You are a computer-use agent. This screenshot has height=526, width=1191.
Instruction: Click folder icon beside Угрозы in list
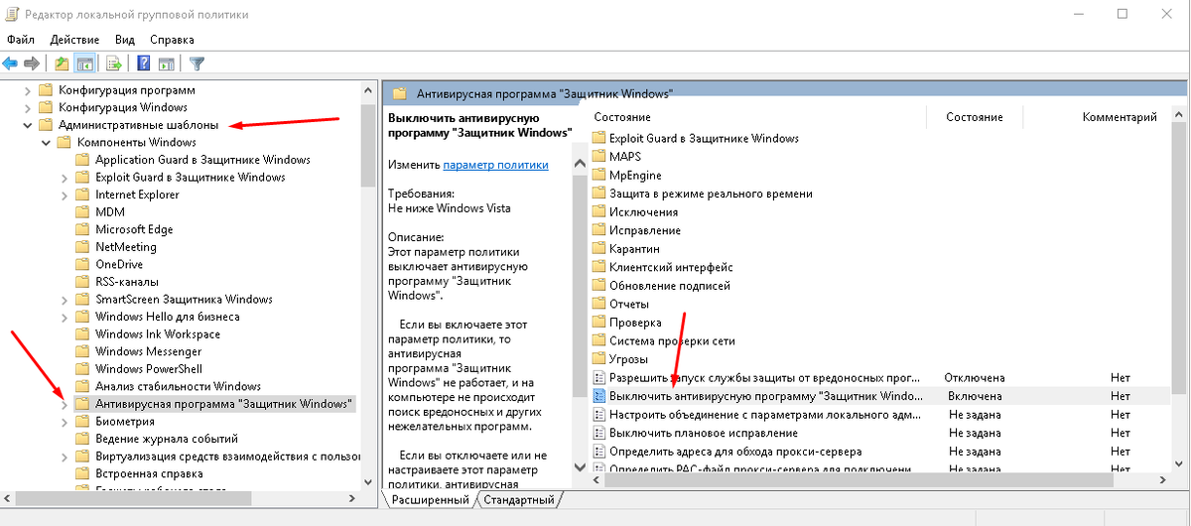(x=598, y=358)
